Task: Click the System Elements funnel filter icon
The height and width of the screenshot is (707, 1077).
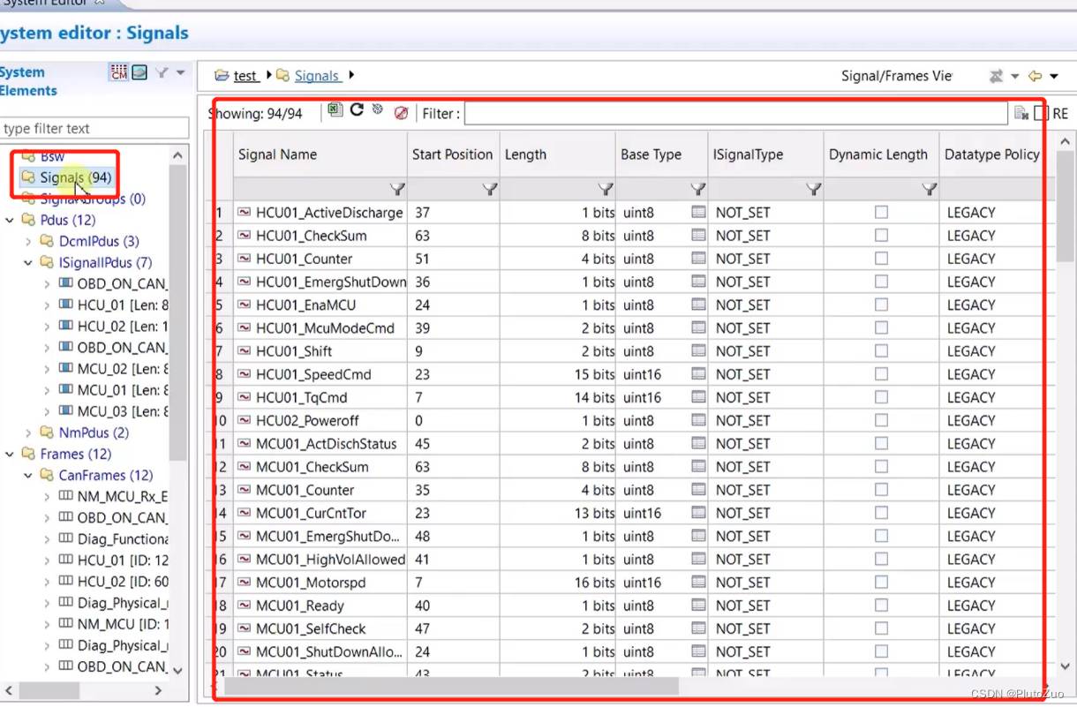Action: tap(162, 72)
